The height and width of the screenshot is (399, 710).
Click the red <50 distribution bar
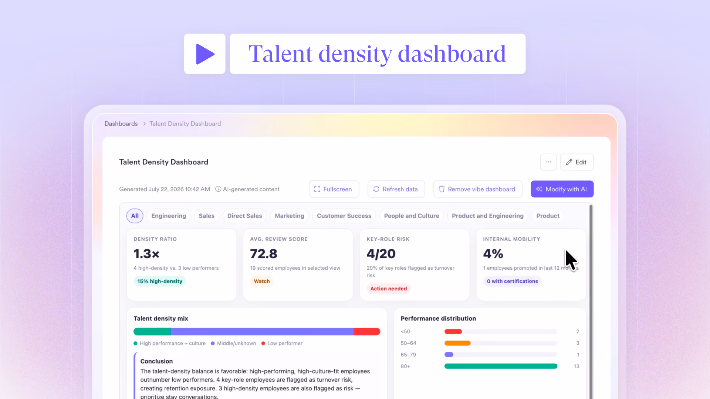[453, 331]
